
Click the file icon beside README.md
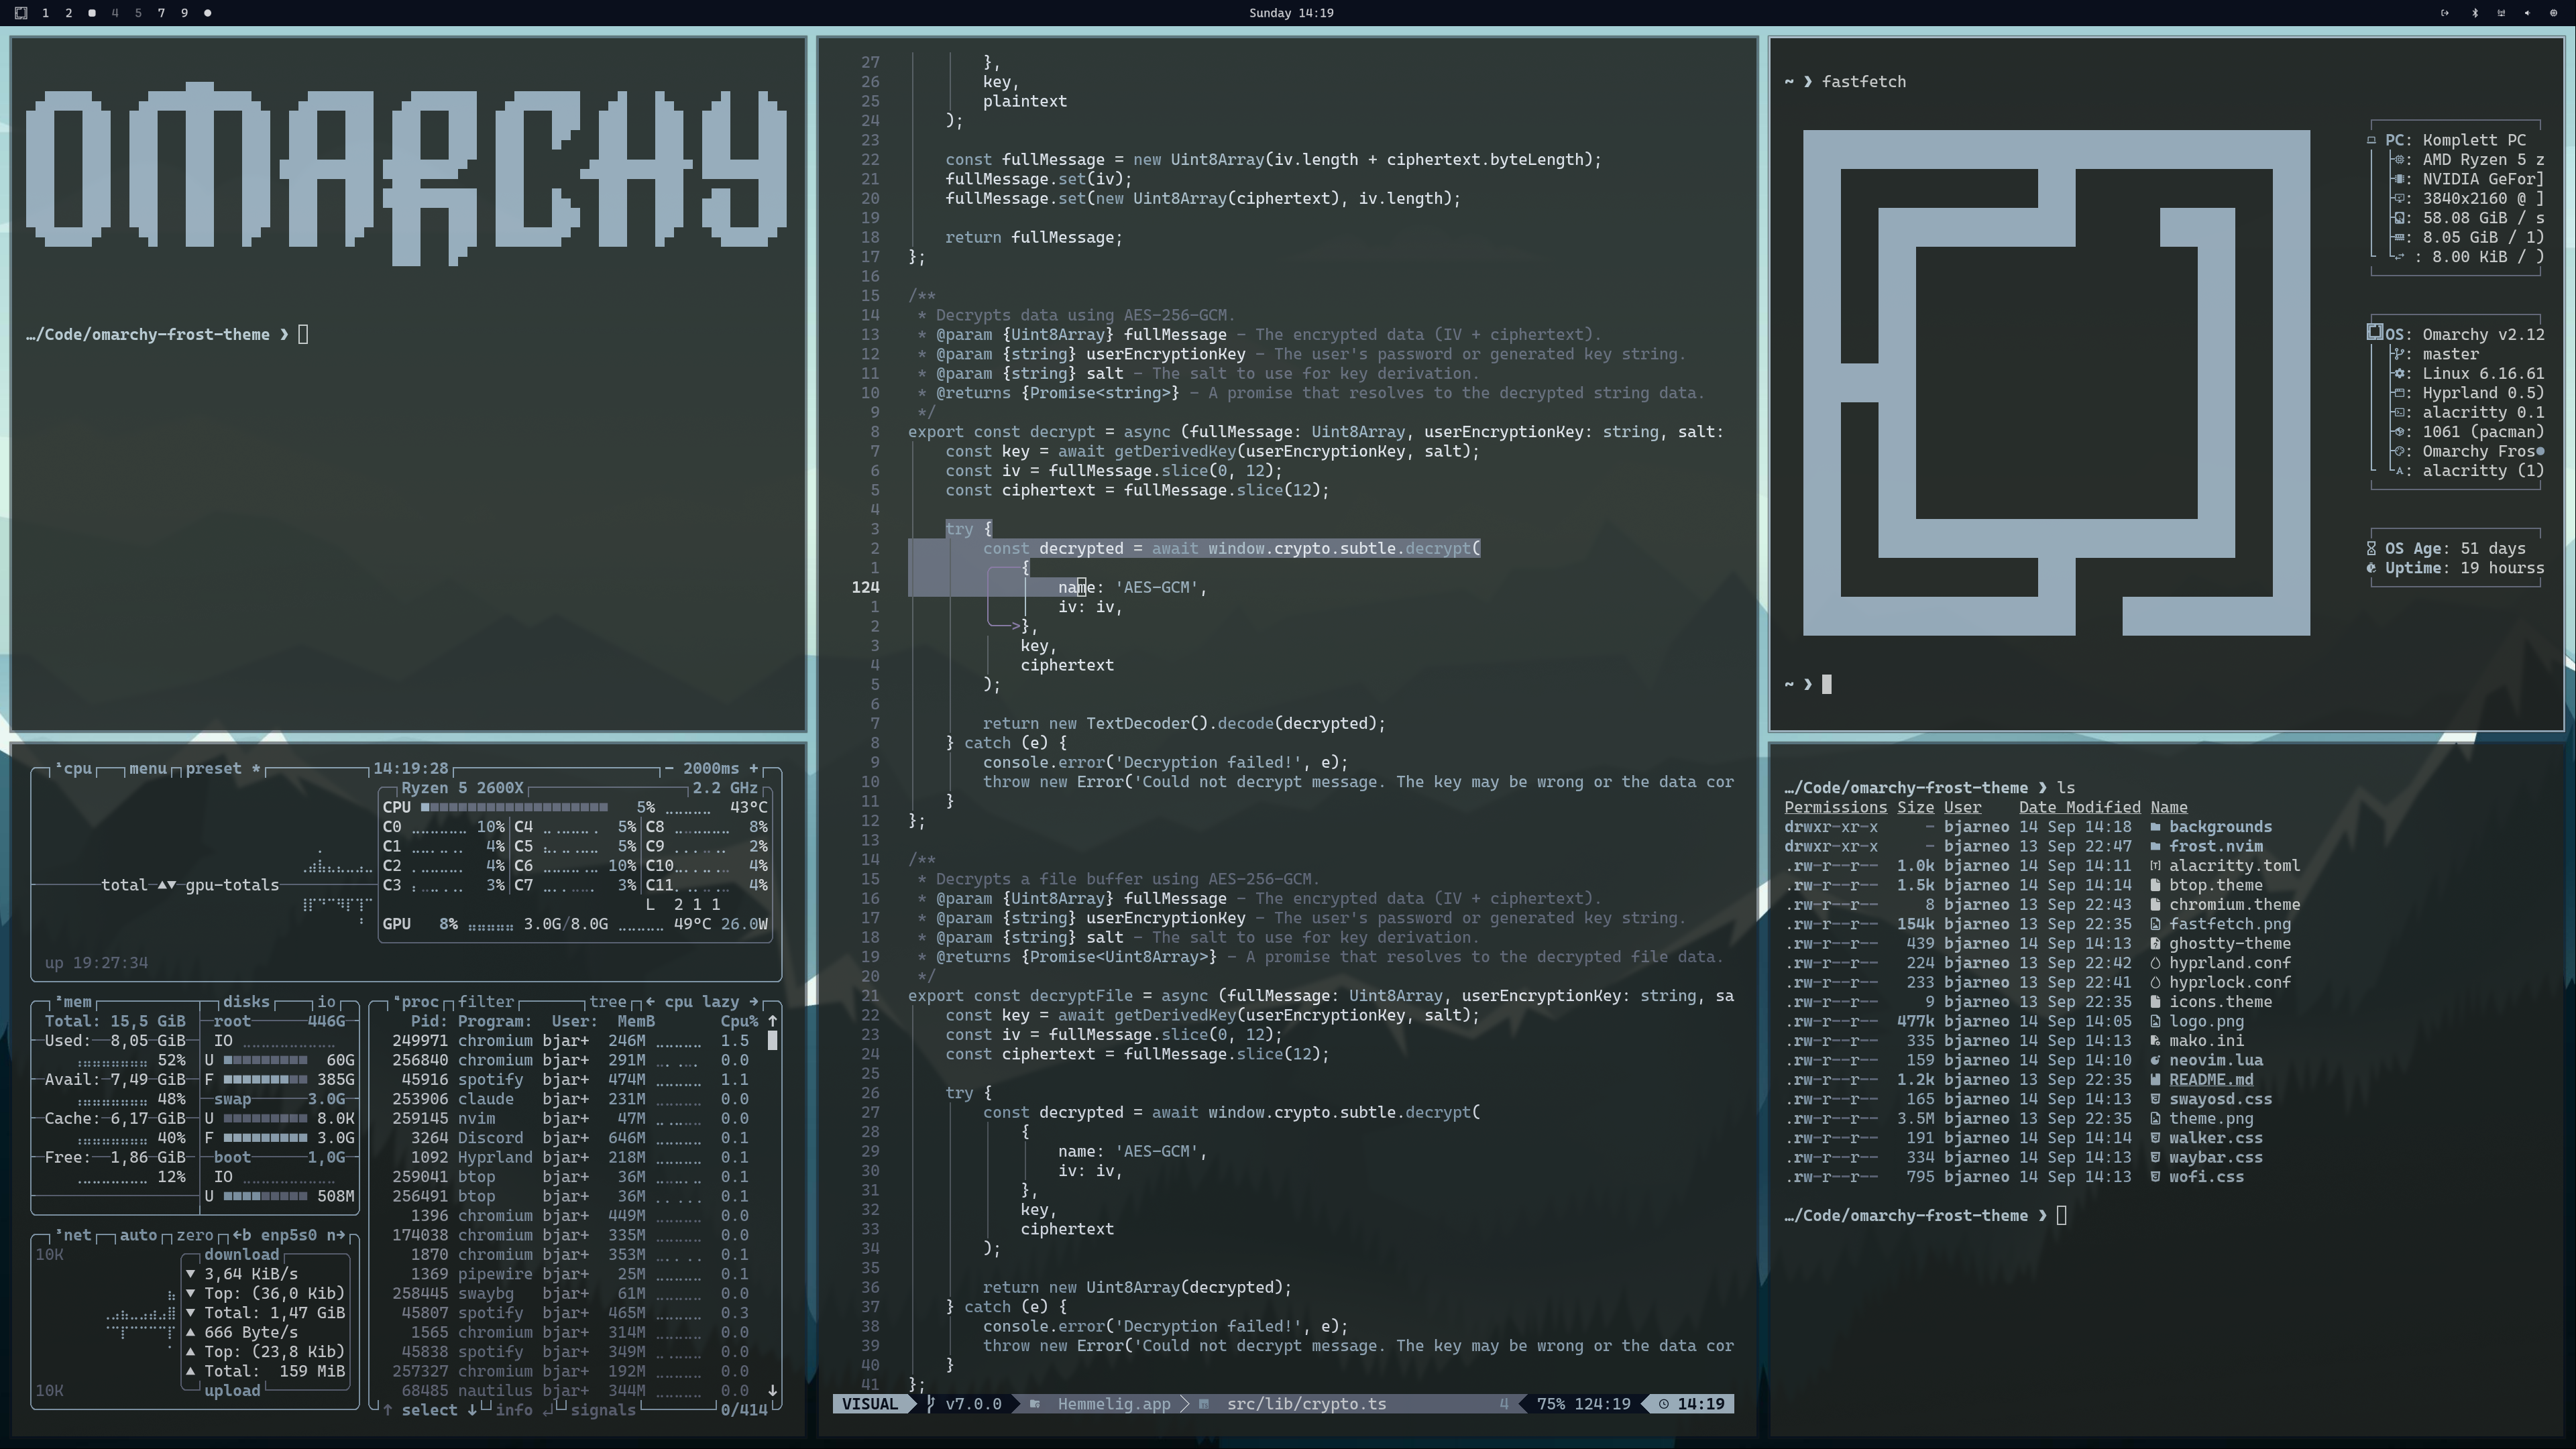pos(2155,1080)
